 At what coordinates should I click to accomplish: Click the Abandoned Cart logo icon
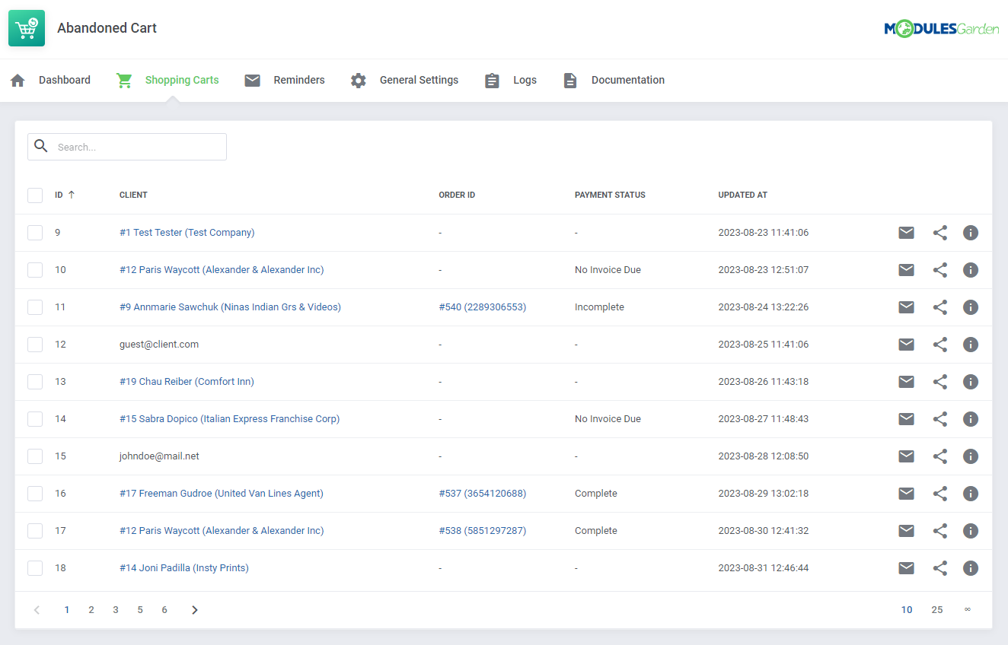[x=27, y=27]
